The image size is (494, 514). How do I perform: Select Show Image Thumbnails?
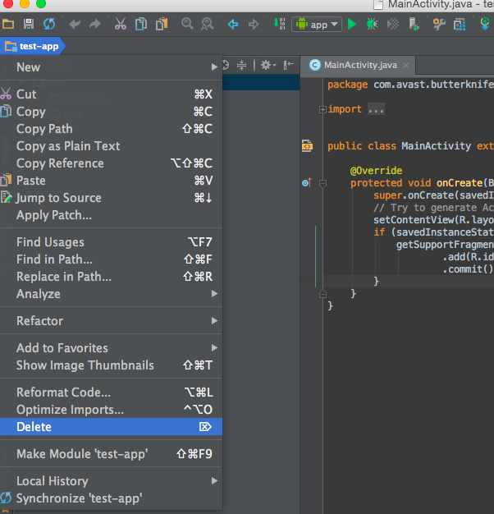tap(111, 365)
